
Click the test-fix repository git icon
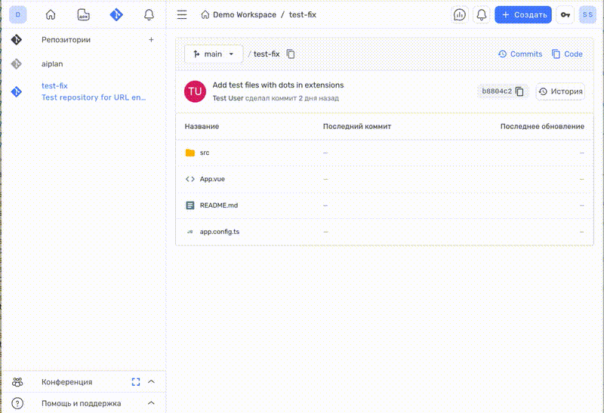pyautogui.click(x=16, y=91)
